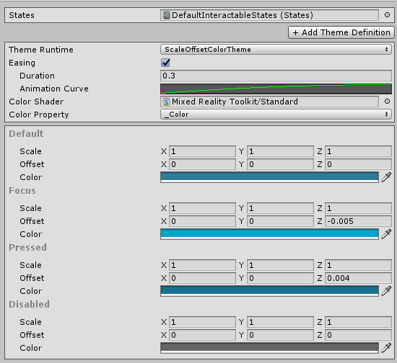Edit Focus Offset X field
This screenshot has width=397, height=363.
202,221
